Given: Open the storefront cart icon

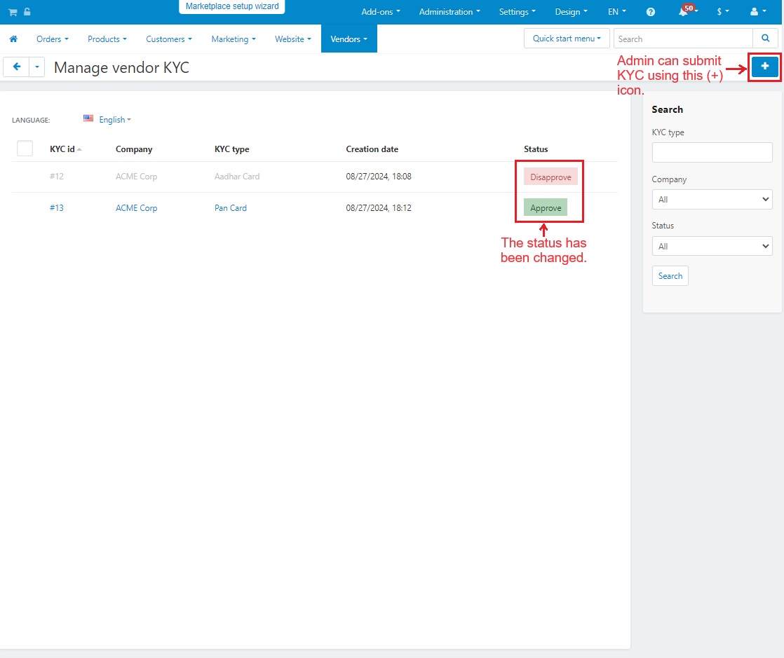Looking at the screenshot, I should point(13,12).
